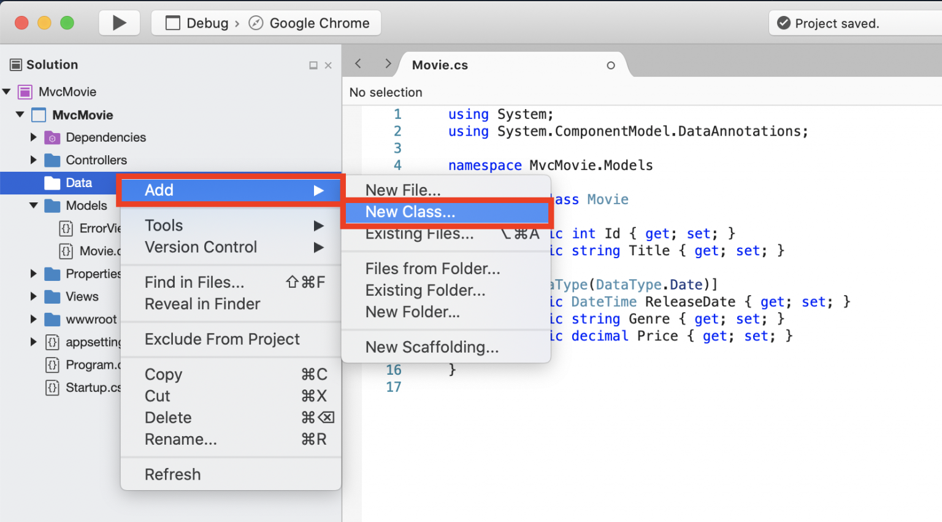Click the Solution icon beside the pad title
This screenshot has width=942, height=522.
15,64
